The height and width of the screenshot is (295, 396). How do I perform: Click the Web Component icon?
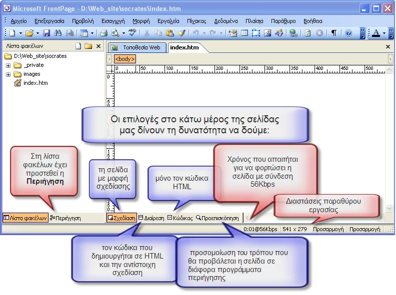(233, 33)
